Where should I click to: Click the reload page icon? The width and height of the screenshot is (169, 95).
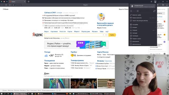pyautogui.click(x=10, y=5)
